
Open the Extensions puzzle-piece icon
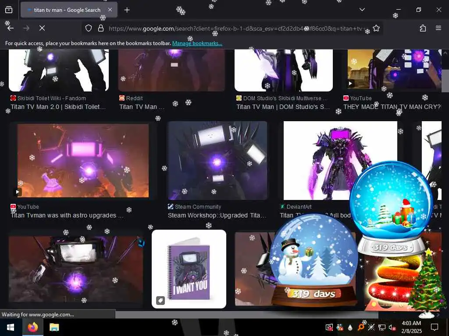coord(423,28)
